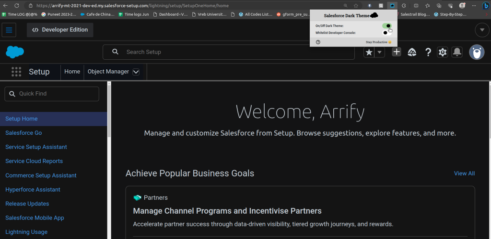
Task: Open the Step-By-Step bookmark
Action: 450,14
